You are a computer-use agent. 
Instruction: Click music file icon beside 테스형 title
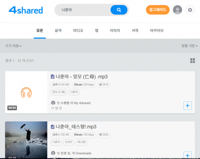click(x=53, y=127)
